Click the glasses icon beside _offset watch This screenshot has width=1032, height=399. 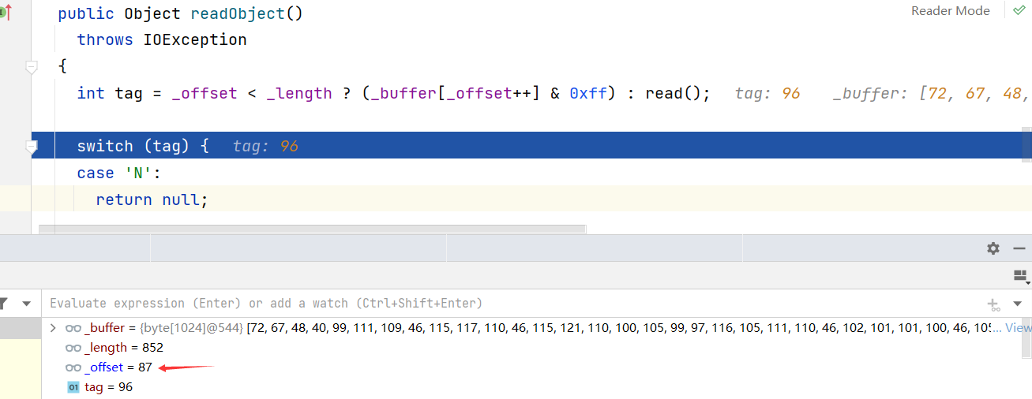click(x=73, y=367)
